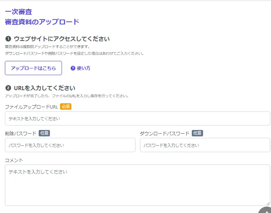Viewport: 271px width, 213px height.
Task: Click inside the コメント text area
Action: coord(137,185)
